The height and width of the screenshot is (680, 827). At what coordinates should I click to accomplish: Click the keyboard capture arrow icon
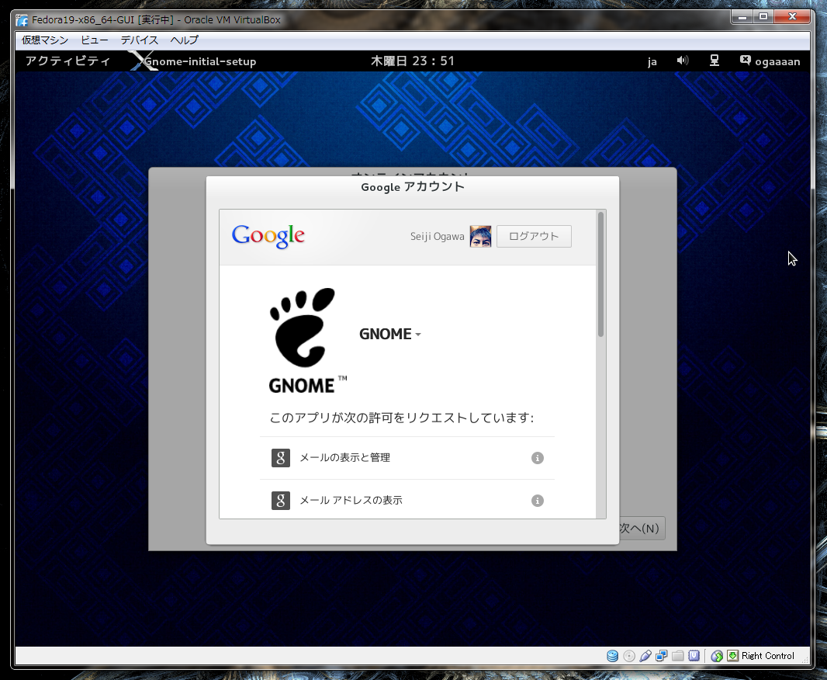tap(732, 656)
